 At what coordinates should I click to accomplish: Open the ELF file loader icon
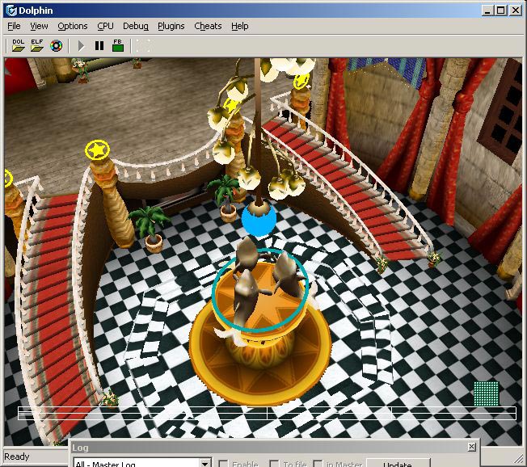[x=37, y=45]
